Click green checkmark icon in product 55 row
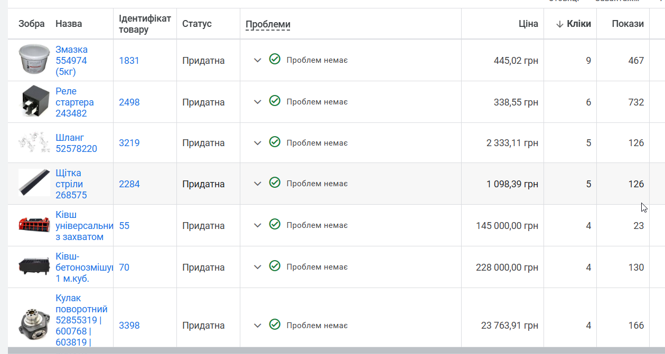 (x=275, y=224)
